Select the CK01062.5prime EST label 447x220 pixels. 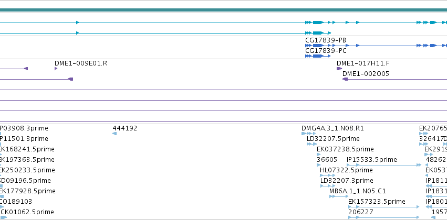[x=27, y=212]
